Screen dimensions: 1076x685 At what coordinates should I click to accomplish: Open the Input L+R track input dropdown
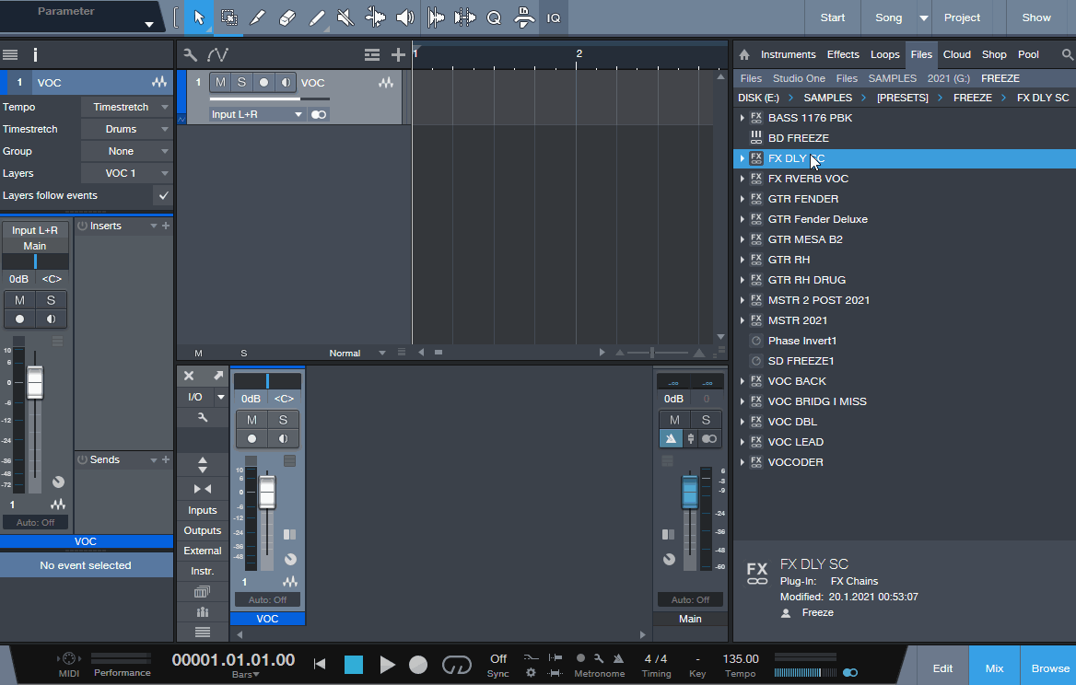click(x=257, y=114)
